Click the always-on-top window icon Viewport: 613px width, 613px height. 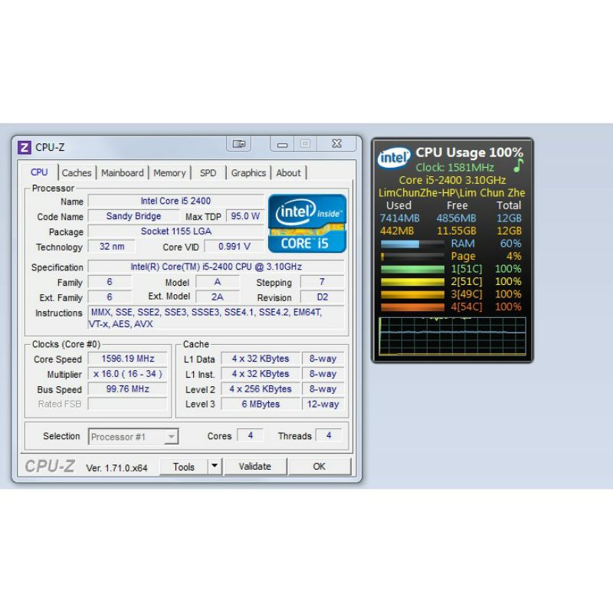pyautogui.click(x=238, y=143)
